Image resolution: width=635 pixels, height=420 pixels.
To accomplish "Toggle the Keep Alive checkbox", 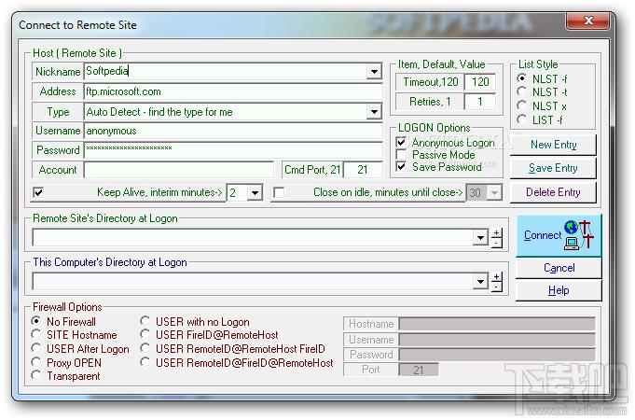I will (x=38, y=192).
